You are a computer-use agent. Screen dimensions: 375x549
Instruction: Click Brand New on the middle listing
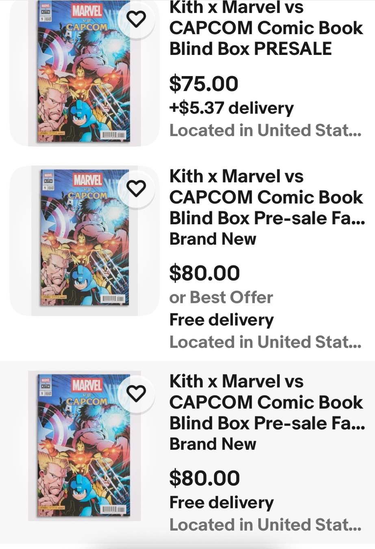(212, 239)
